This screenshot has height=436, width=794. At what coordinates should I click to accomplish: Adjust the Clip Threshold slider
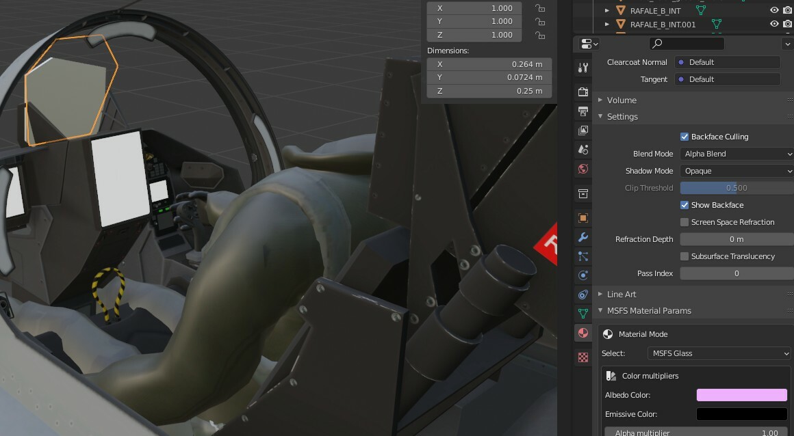click(x=737, y=188)
